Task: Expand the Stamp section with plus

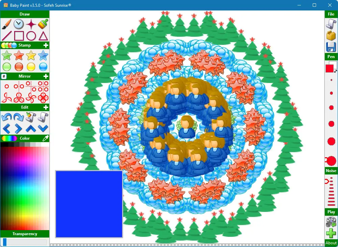Action: tap(46, 45)
